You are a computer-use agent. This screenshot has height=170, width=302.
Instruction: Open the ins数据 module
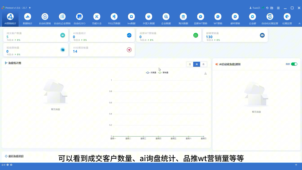[x=131, y=19]
